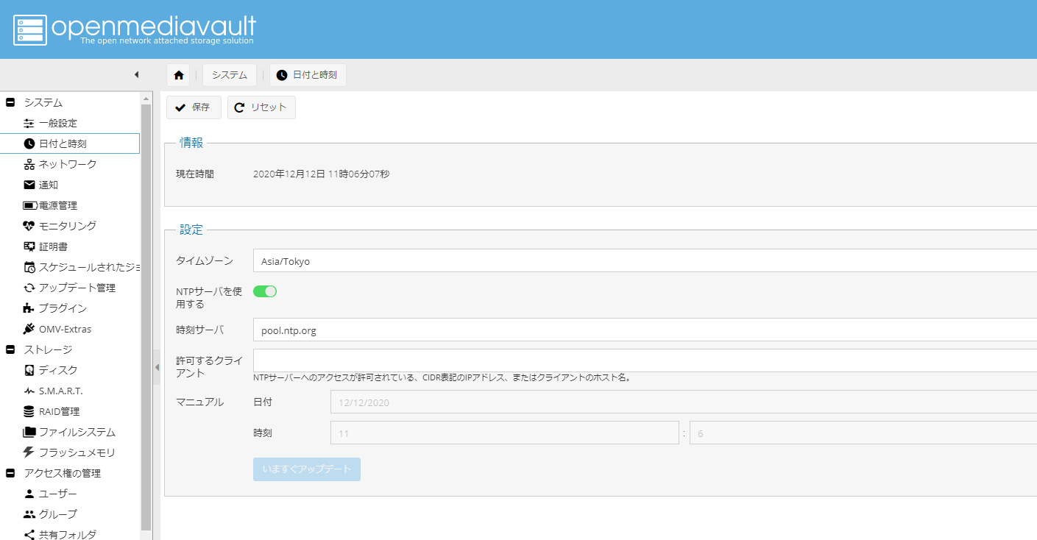Open プラグイン page
Image resolution: width=1037 pixels, height=540 pixels.
click(63, 308)
